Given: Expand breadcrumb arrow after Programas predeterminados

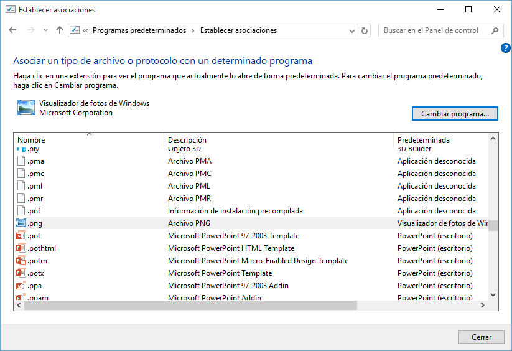Looking at the screenshot, I should pos(193,30).
